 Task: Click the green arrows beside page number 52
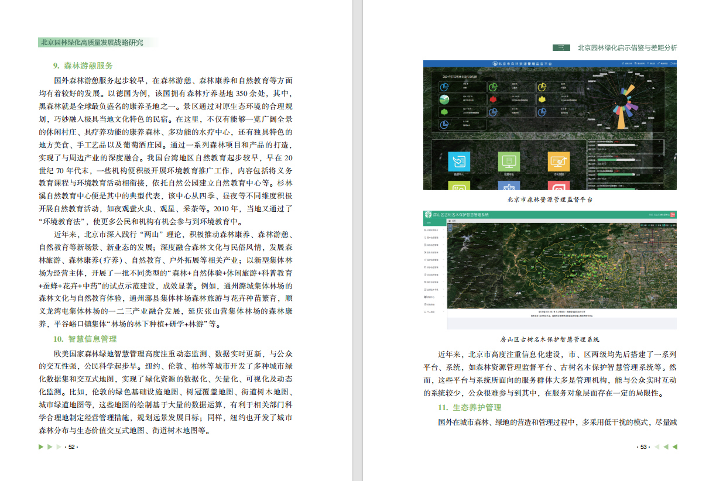click(49, 447)
